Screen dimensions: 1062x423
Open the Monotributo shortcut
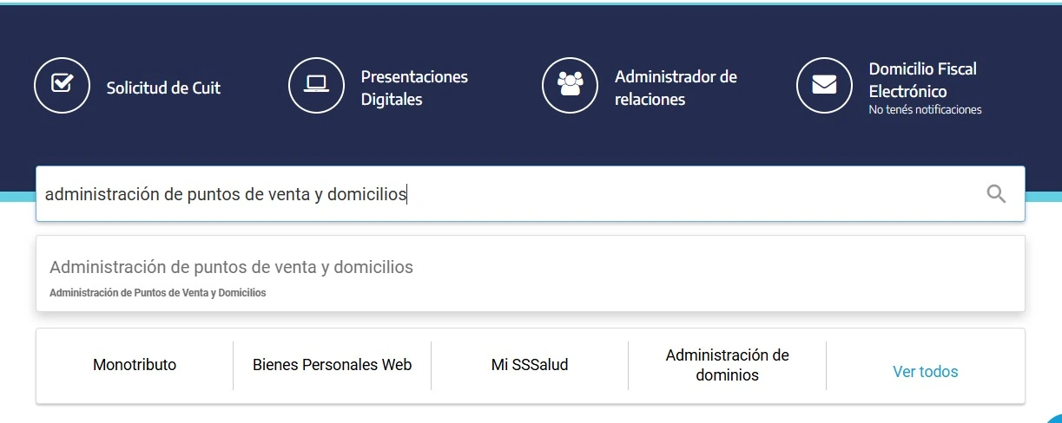(x=135, y=365)
